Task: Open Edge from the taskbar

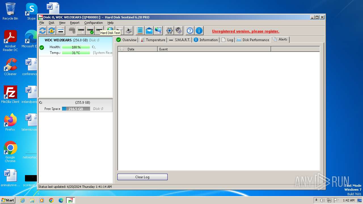Action: tap(61, 200)
